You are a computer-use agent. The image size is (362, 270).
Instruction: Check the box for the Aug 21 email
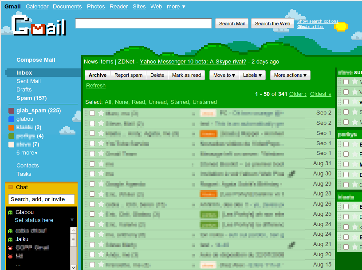pyautogui.click(x=92, y=245)
